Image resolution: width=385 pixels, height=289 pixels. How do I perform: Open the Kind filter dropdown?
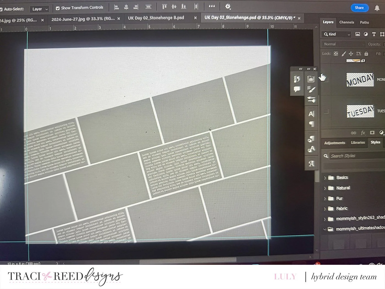tap(336, 34)
